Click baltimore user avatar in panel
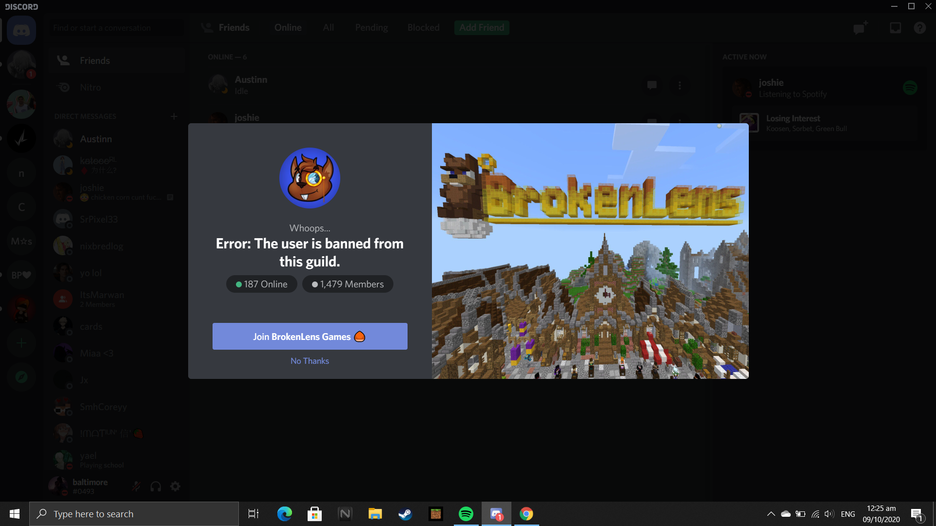The width and height of the screenshot is (936, 526). click(x=58, y=486)
